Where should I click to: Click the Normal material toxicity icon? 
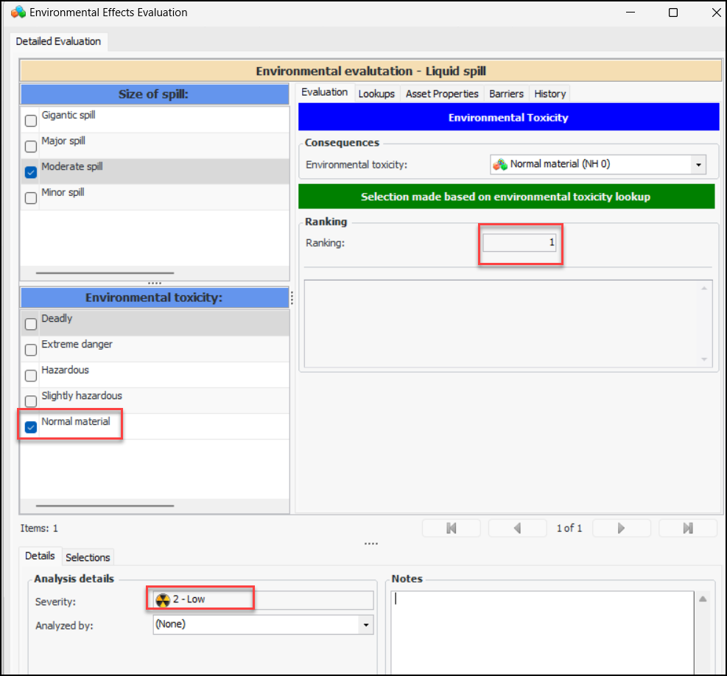(x=499, y=164)
